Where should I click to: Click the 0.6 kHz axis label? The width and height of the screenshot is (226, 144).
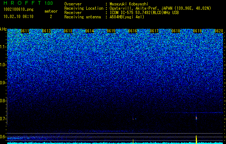tap(3, 137)
